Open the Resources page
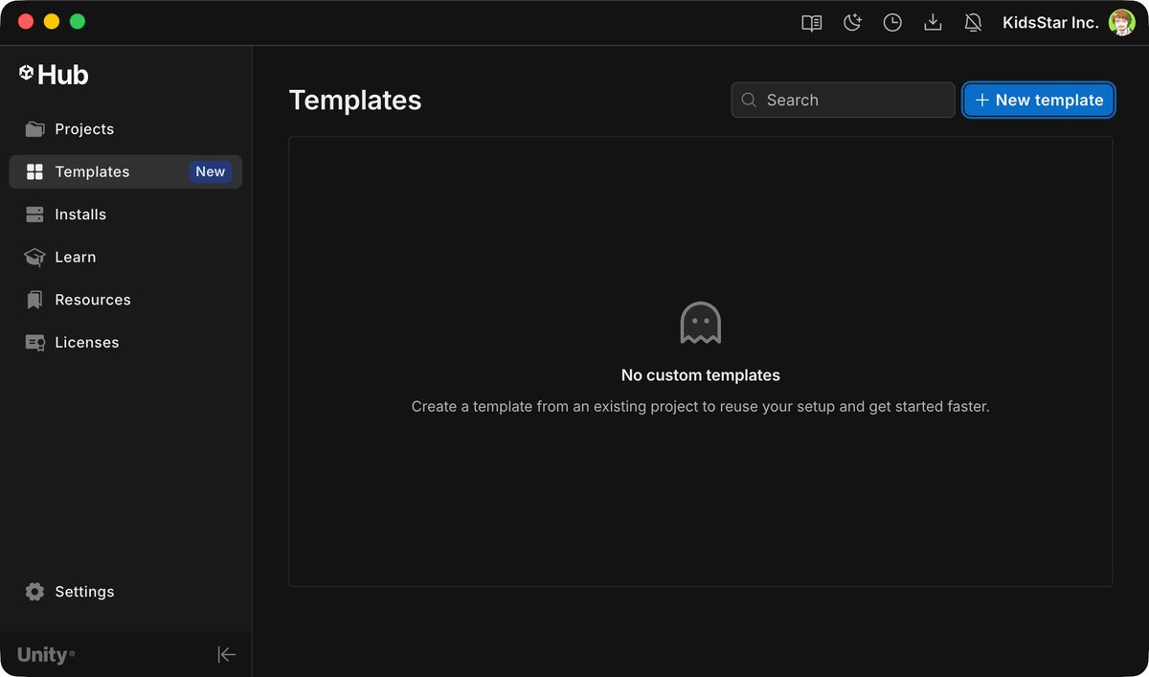 click(x=125, y=300)
